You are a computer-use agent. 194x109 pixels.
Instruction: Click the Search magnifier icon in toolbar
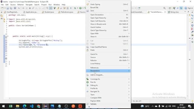[x=164, y=8]
